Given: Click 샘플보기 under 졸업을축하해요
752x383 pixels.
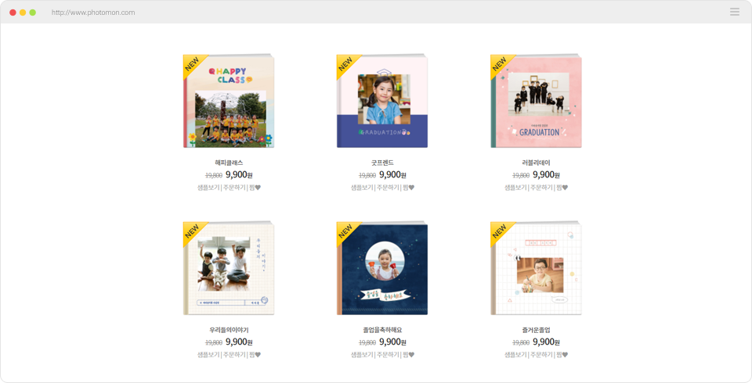Looking at the screenshot, I should pos(362,355).
